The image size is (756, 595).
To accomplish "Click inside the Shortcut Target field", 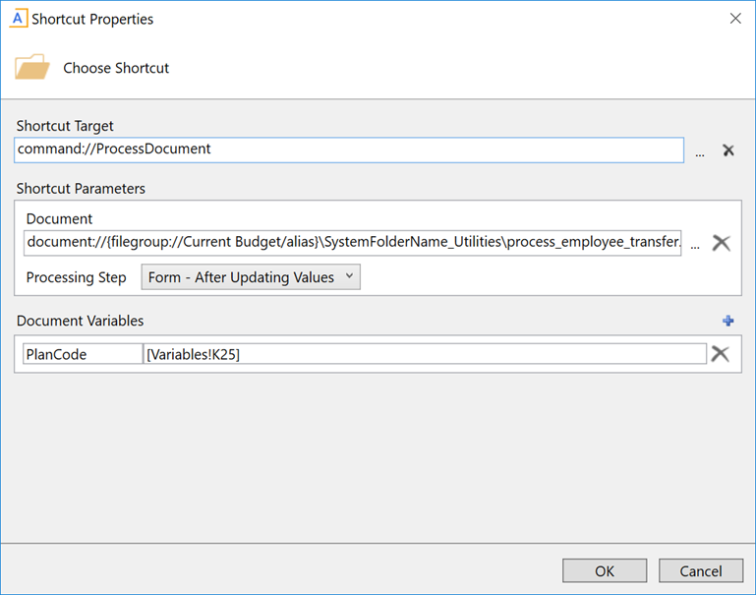I will [x=349, y=149].
